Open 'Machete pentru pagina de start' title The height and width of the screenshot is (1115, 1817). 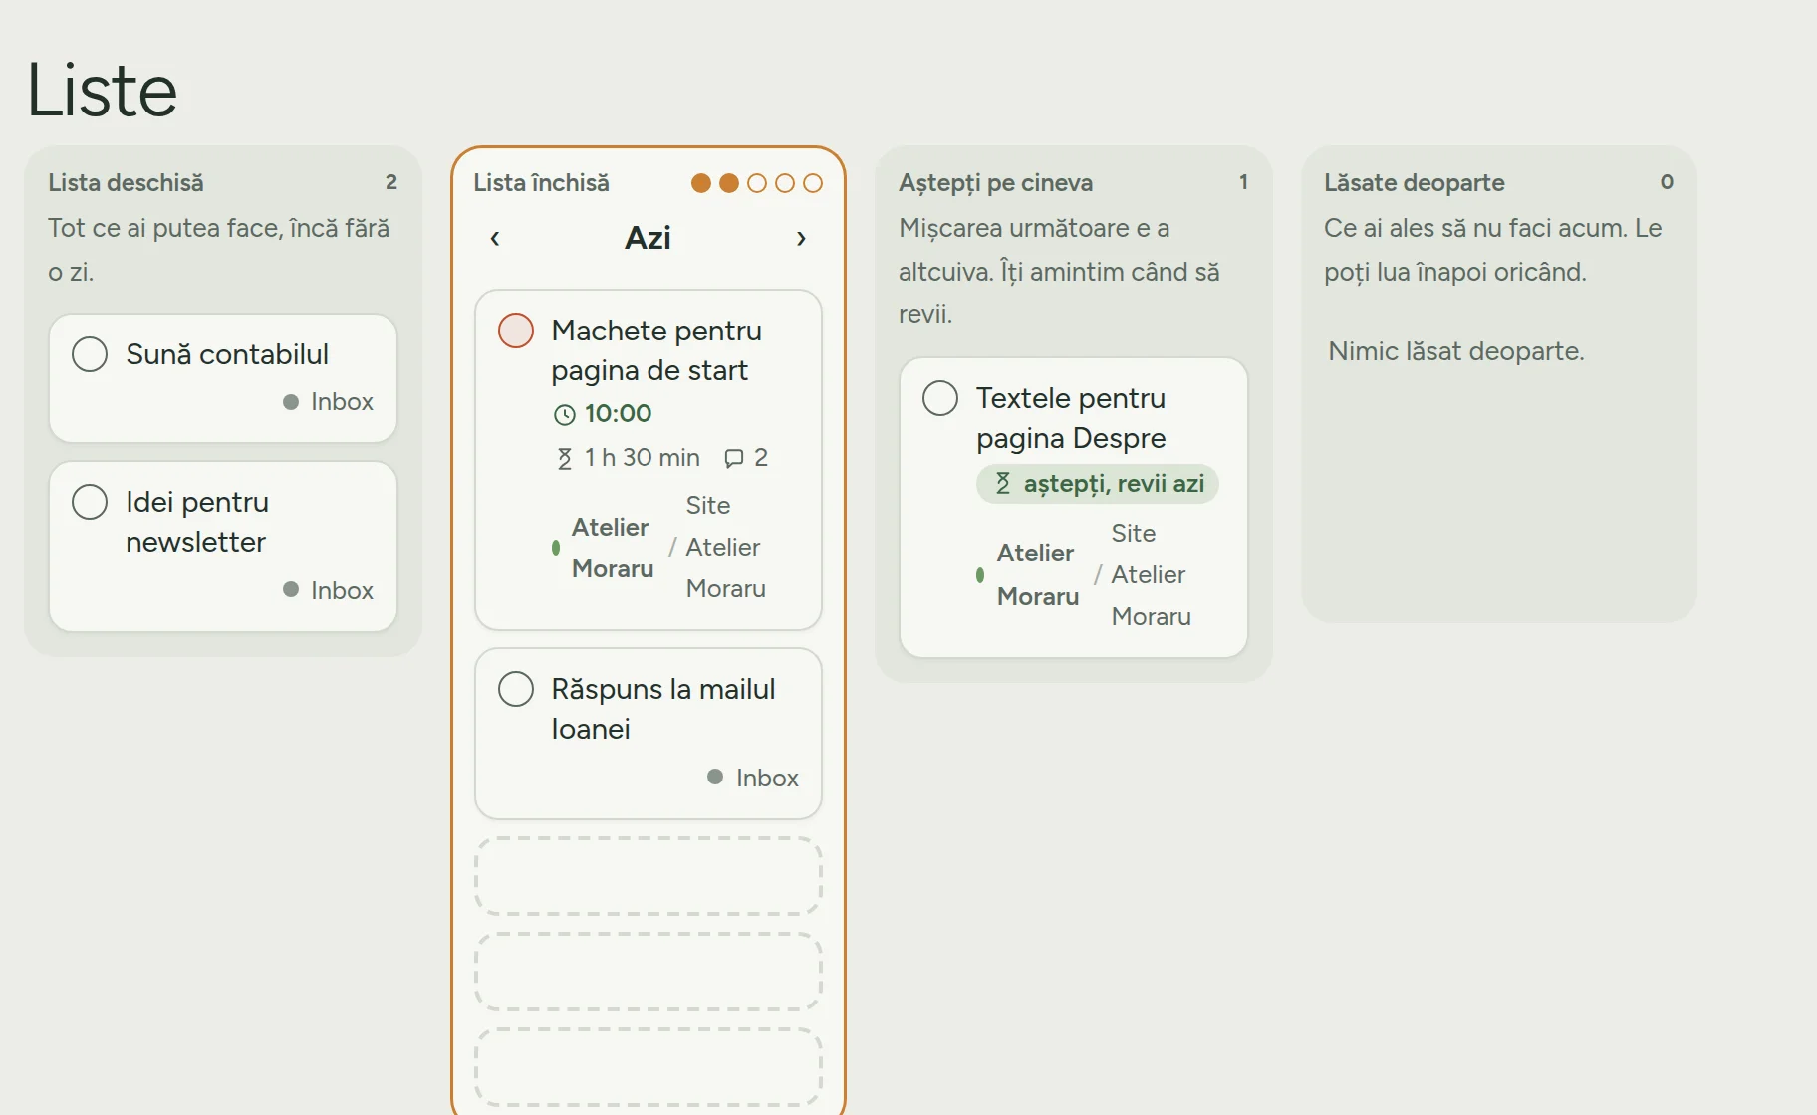click(x=656, y=350)
